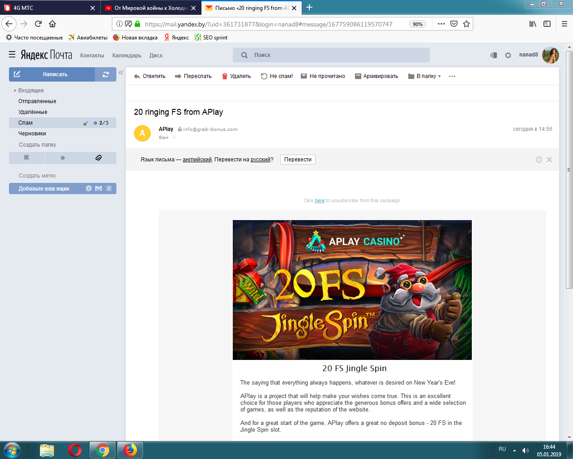Open the Календарь tab
This screenshot has width=573, height=459.
click(127, 56)
